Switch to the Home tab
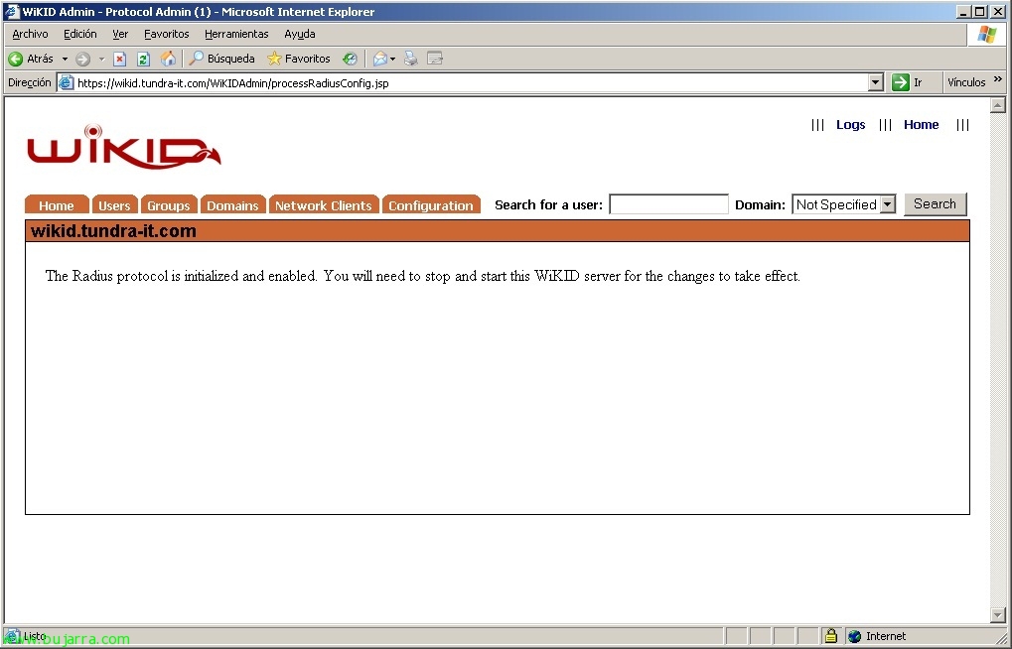1012x649 pixels. click(x=57, y=204)
